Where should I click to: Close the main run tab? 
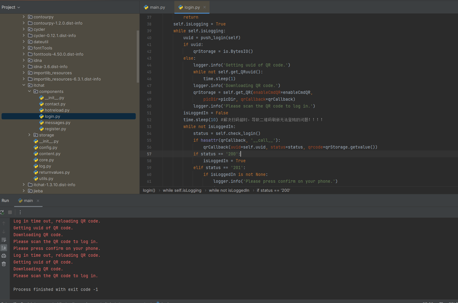pyautogui.click(x=38, y=201)
